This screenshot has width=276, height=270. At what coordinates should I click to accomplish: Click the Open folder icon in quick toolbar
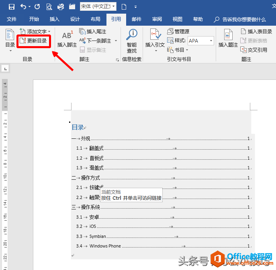72,7
